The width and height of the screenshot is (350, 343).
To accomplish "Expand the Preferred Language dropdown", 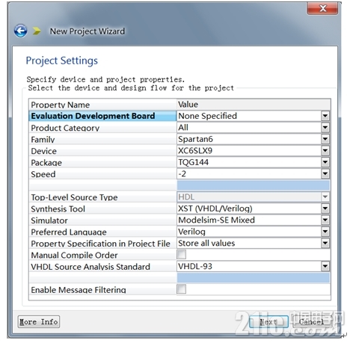I will point(325,232).
